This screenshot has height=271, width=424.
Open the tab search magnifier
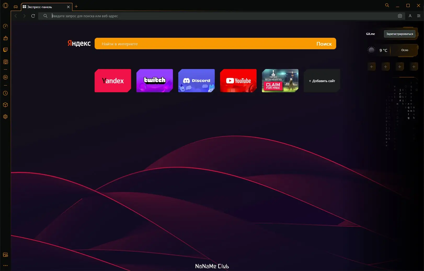pos(387,5)
